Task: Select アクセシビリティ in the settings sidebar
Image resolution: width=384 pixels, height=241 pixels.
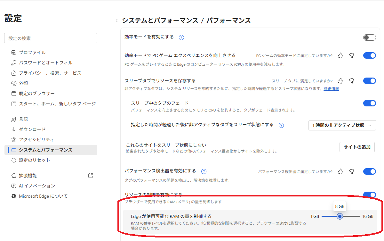Action: click(x=36, y=140)
